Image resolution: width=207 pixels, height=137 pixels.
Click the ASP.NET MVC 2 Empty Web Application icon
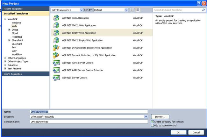[56, 40]
